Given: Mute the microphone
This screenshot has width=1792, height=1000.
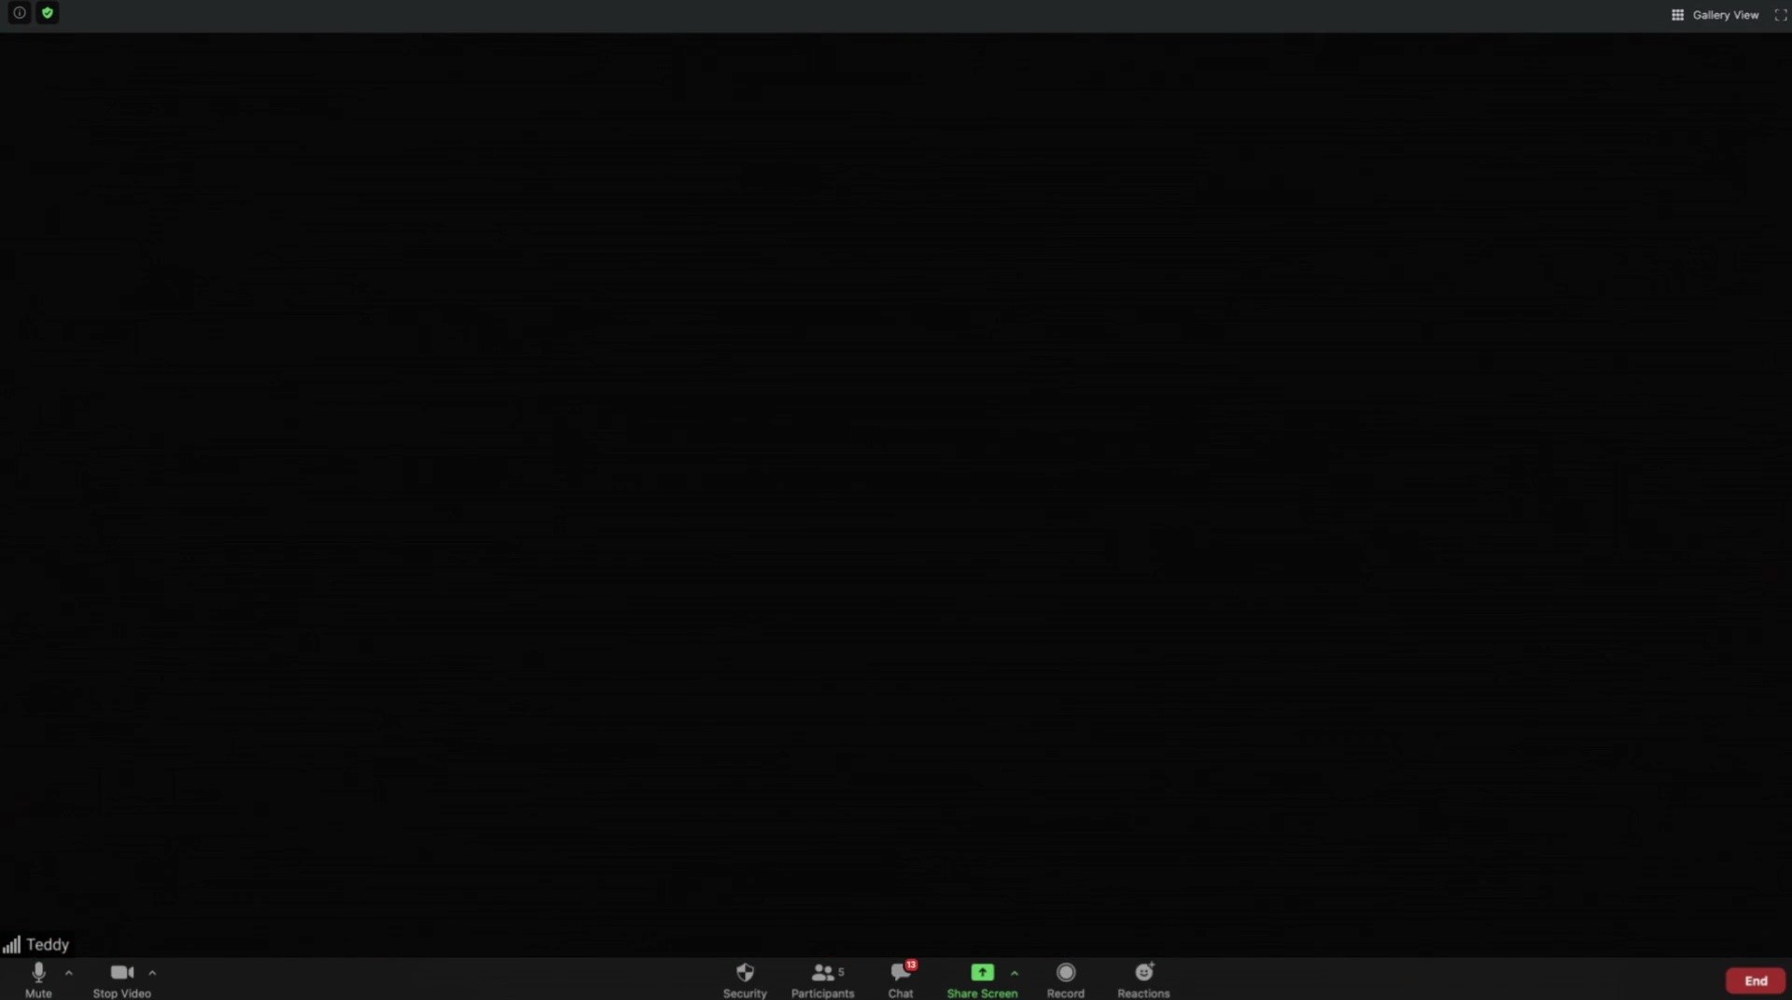Looking at the screenshot, I should (38, 979).
